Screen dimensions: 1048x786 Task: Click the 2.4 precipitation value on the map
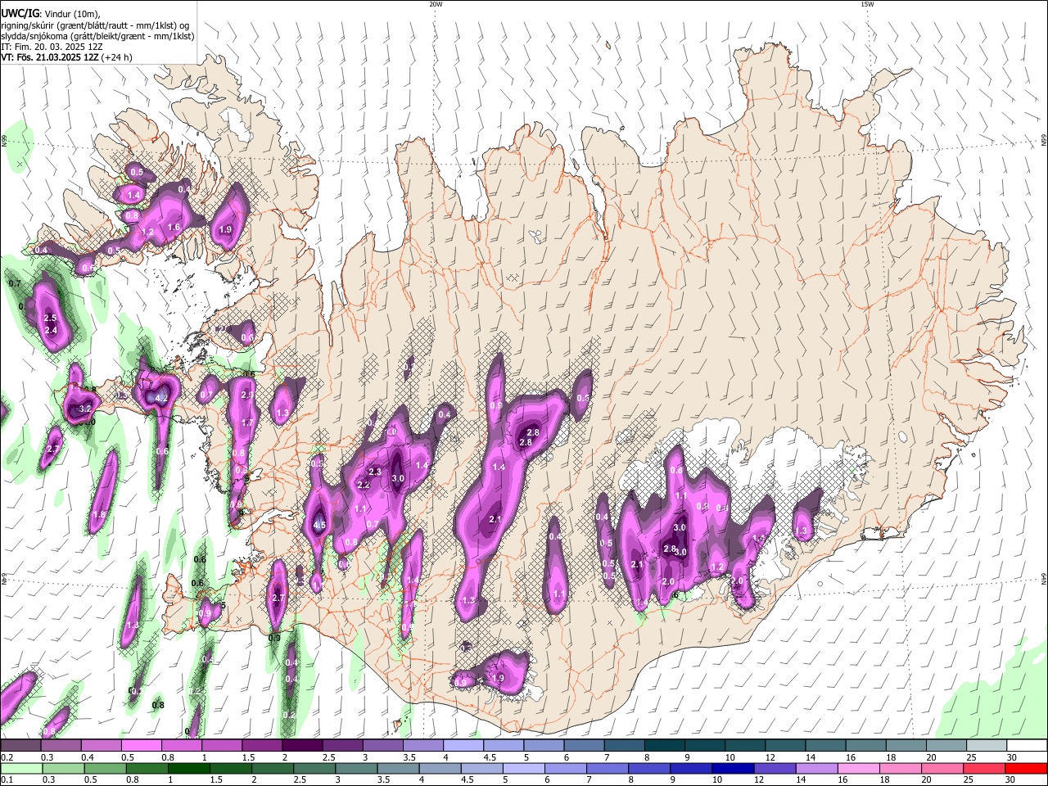point(51,330)
